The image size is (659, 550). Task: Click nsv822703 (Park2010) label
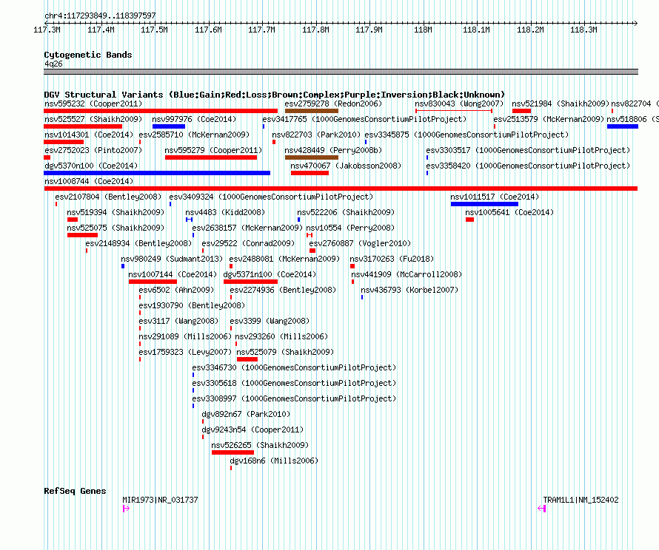pyautogui.click(x=316, y=135)
